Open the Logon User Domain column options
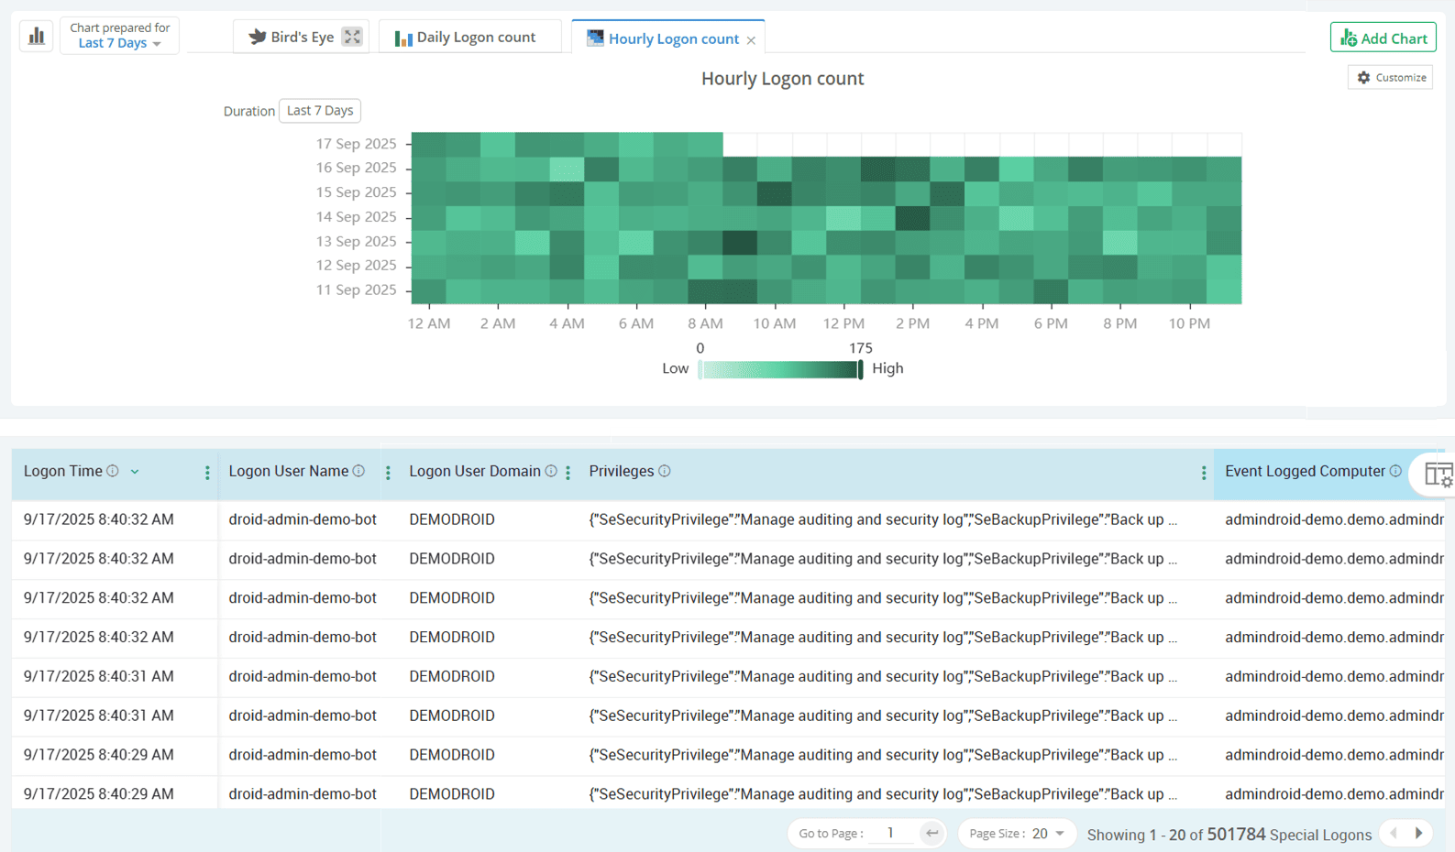The height and width of the screenshot is (852, 1455). (568, 473)
